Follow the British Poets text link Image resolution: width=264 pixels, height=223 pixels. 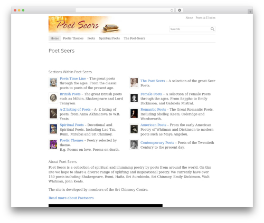pos(70,94)
